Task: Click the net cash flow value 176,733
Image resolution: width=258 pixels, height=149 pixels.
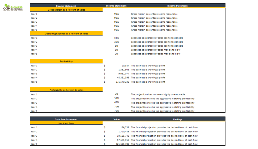Action: (x=125, y=127)
